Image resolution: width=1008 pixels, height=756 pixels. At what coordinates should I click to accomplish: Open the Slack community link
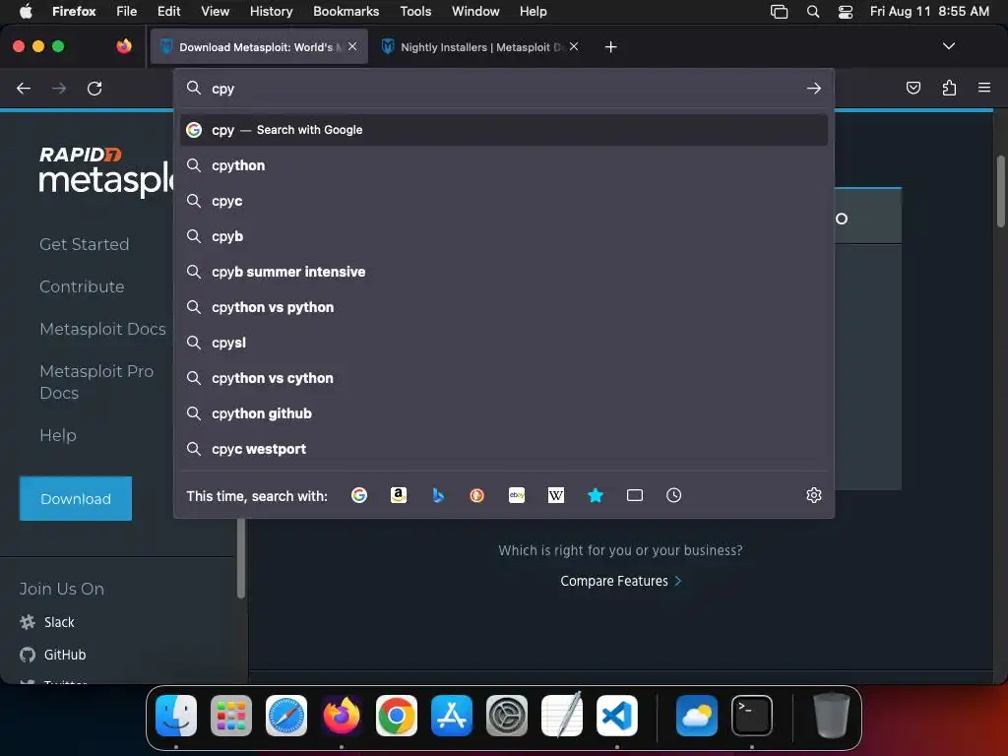click(47, 622)
